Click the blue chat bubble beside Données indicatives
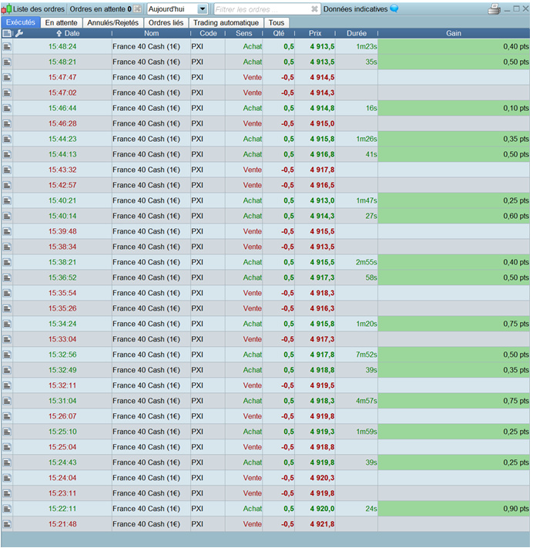Image resolution: width=533 pixels, height=548 pixels. click(x=394, y=8)
